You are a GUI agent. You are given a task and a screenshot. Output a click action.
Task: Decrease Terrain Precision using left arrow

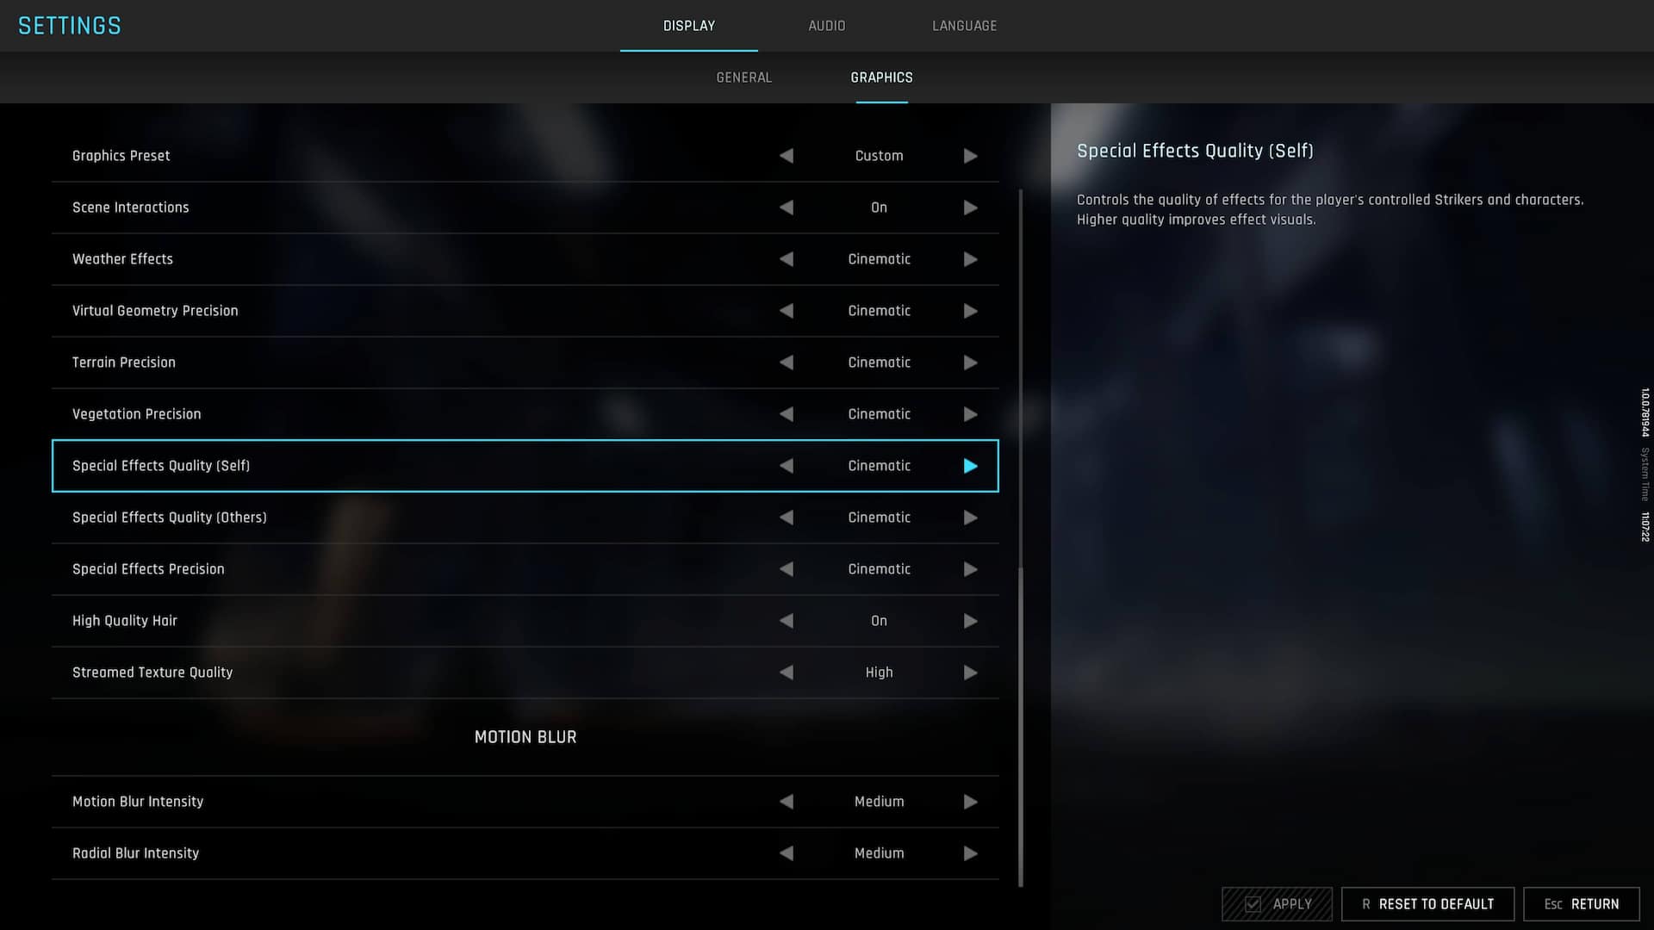click(787, 363)
